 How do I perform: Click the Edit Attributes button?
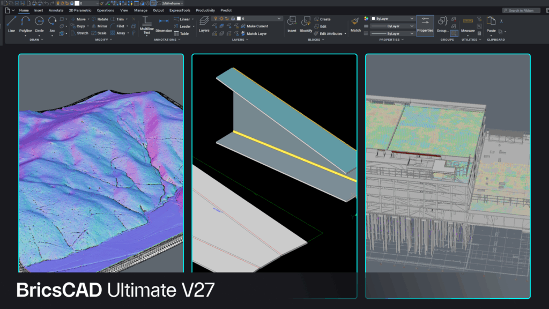click(x=328, y=34)
